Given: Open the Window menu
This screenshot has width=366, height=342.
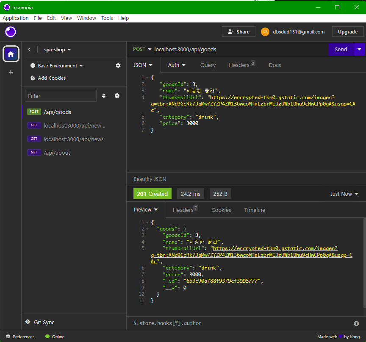Looking at the screenshot, I should point(86,18).
